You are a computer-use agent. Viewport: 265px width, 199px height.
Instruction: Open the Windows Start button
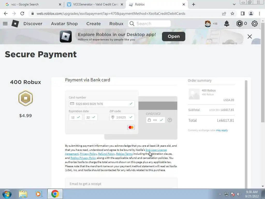click(7, 194)
